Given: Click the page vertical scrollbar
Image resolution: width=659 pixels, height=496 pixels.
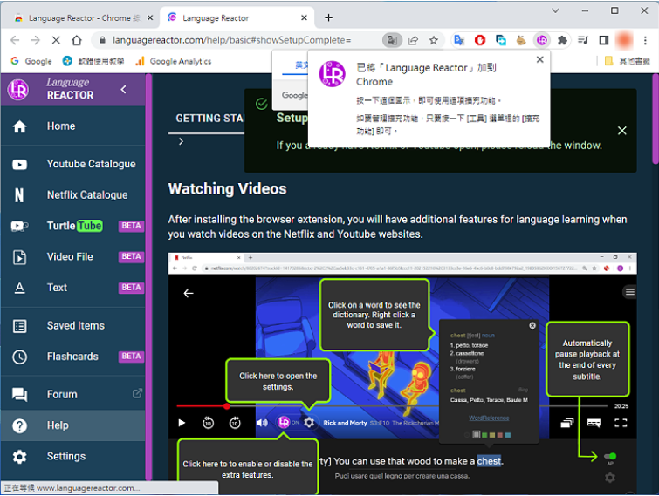Looking at the screenshot, I should [656, 119].
